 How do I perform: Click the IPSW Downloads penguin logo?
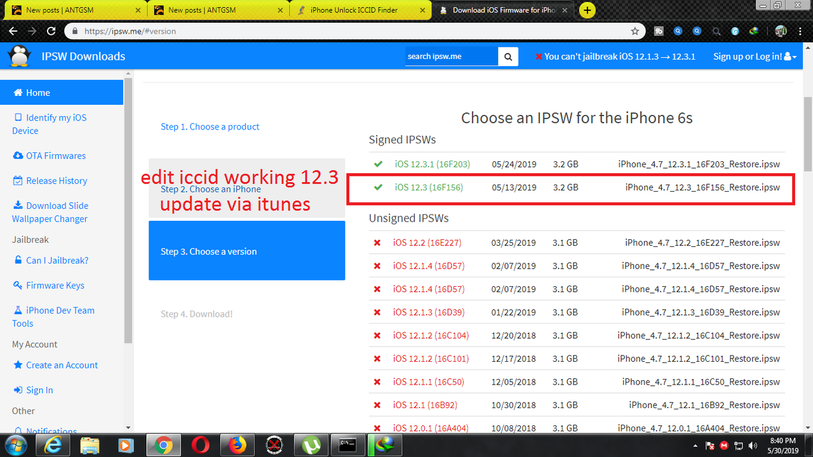[x=19, y=56]
